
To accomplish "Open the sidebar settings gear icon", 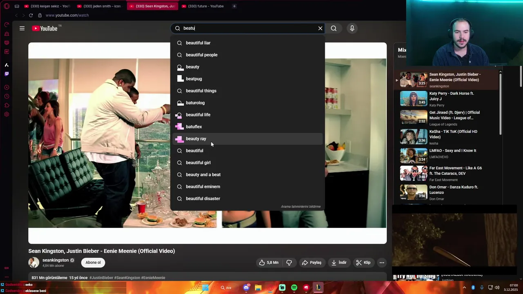I will click(x=7, y=114).
